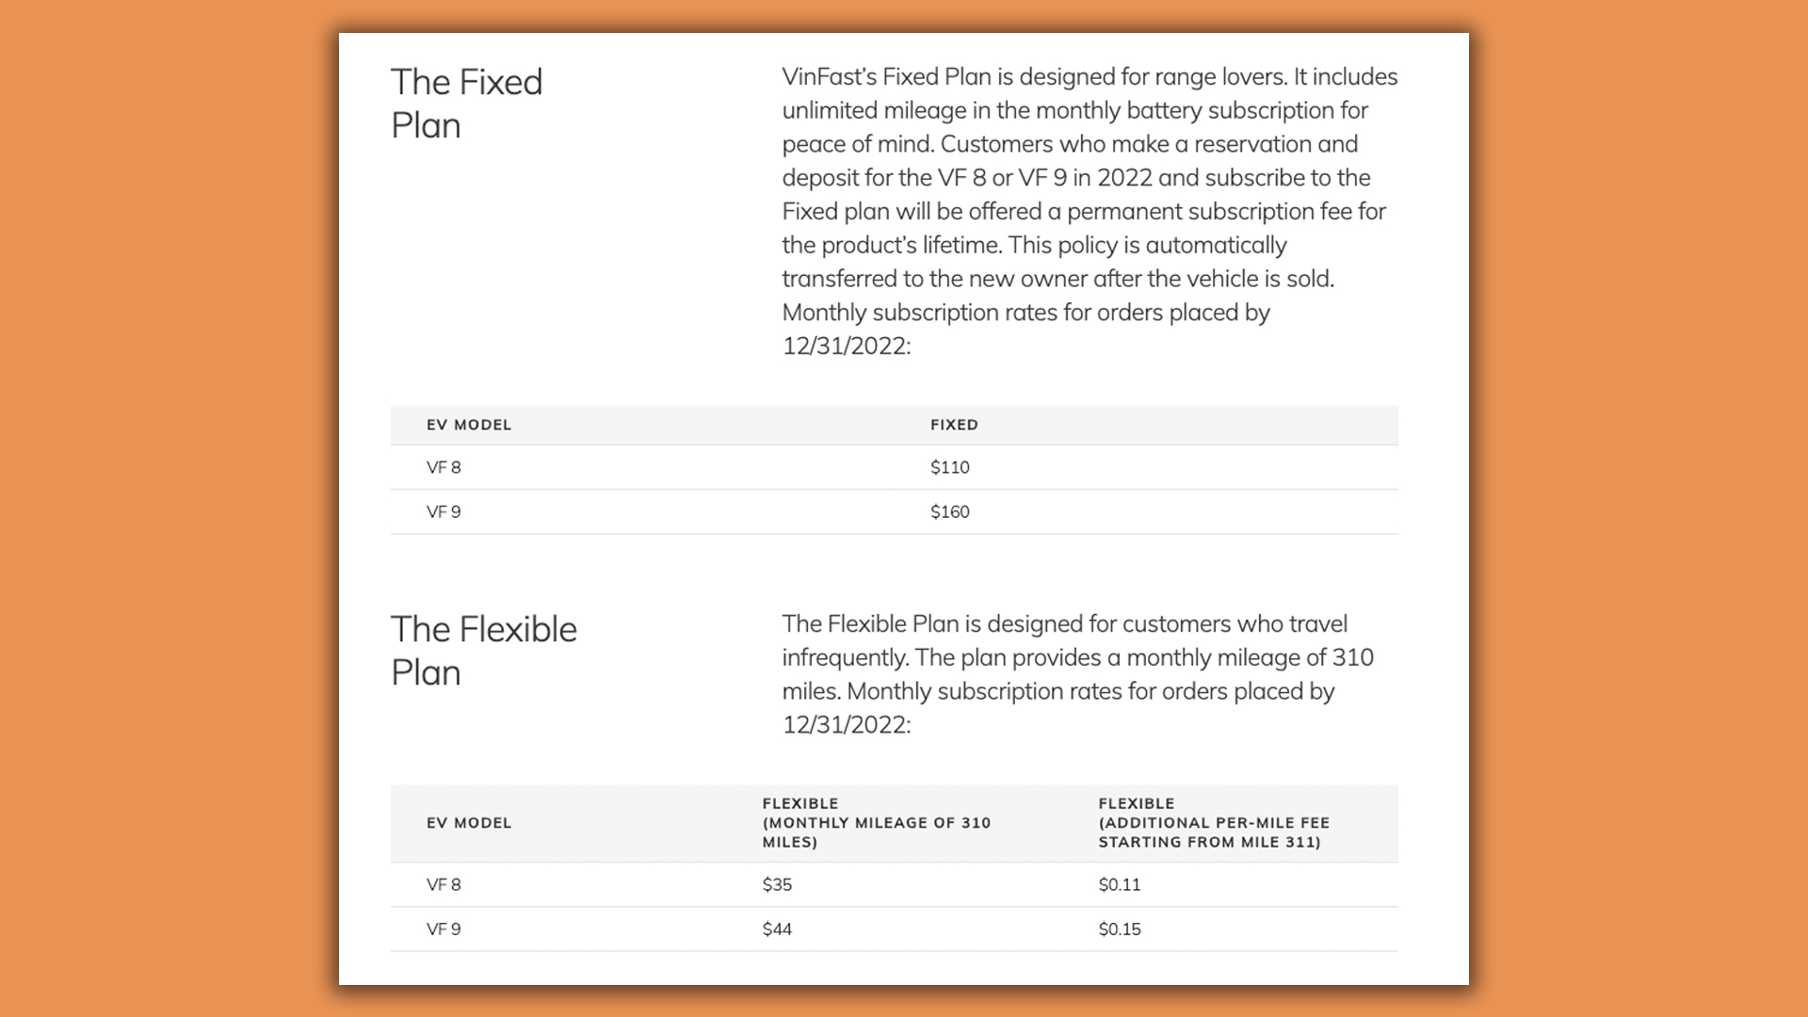Click the "Additional per-mile fee" column header
Image resolution: width=1808 pixels, height=1017 pixels.
pos(1213,823)
